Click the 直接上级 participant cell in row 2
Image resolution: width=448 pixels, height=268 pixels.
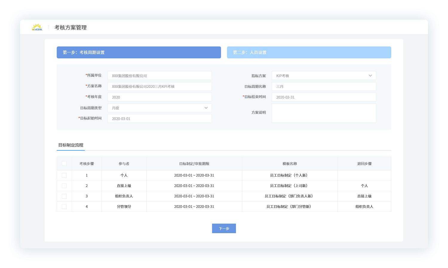click(124, 186)
